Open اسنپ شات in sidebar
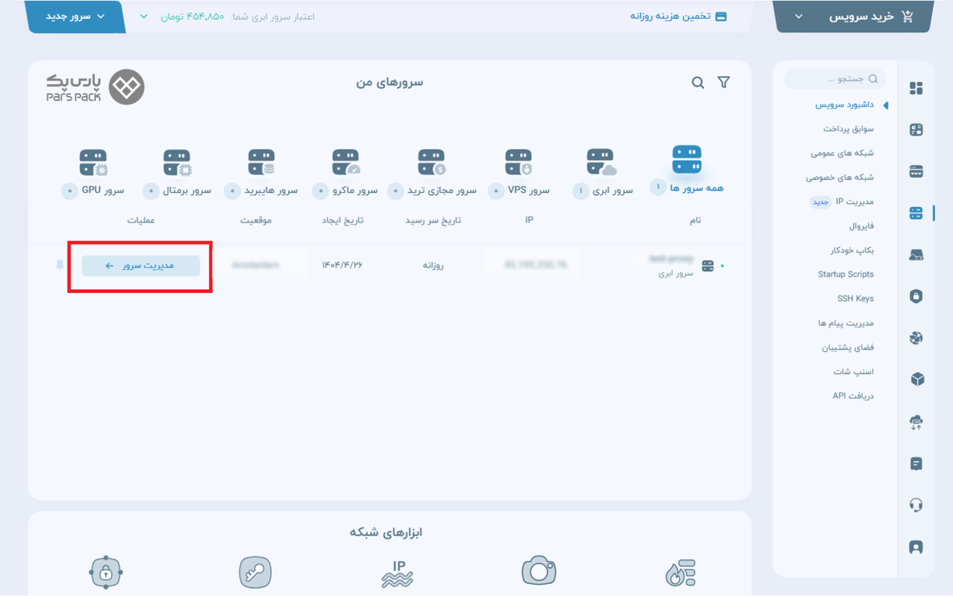953x596 pixels. click(853, 372)
